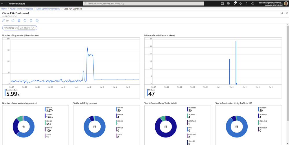
Task: Click the top bar feedback smiley
Action: [x=253, y=3]
